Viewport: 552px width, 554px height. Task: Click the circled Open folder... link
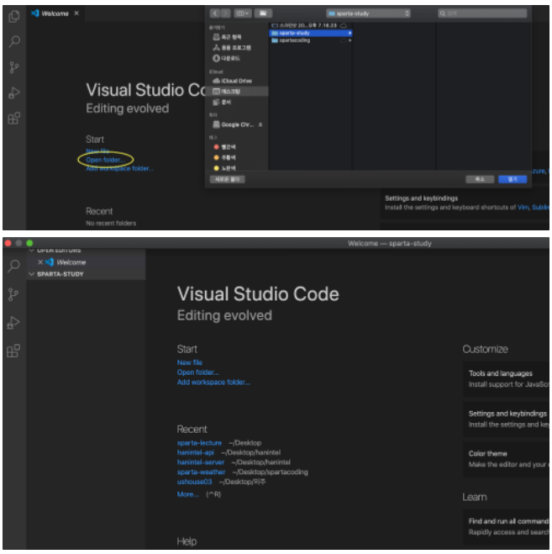click(105, 160)
